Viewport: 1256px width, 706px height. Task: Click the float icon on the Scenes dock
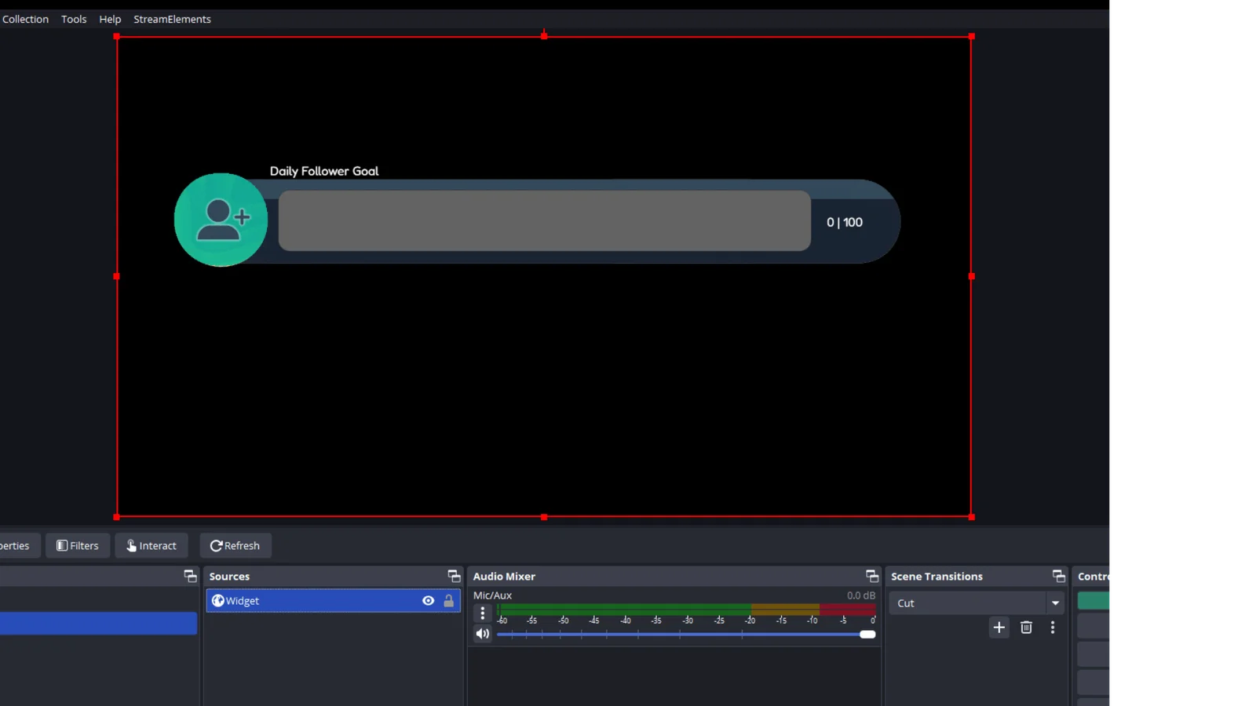tap(190, 577)
